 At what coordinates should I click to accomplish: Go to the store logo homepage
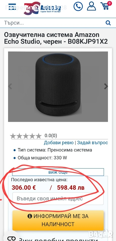pos(42,8)
